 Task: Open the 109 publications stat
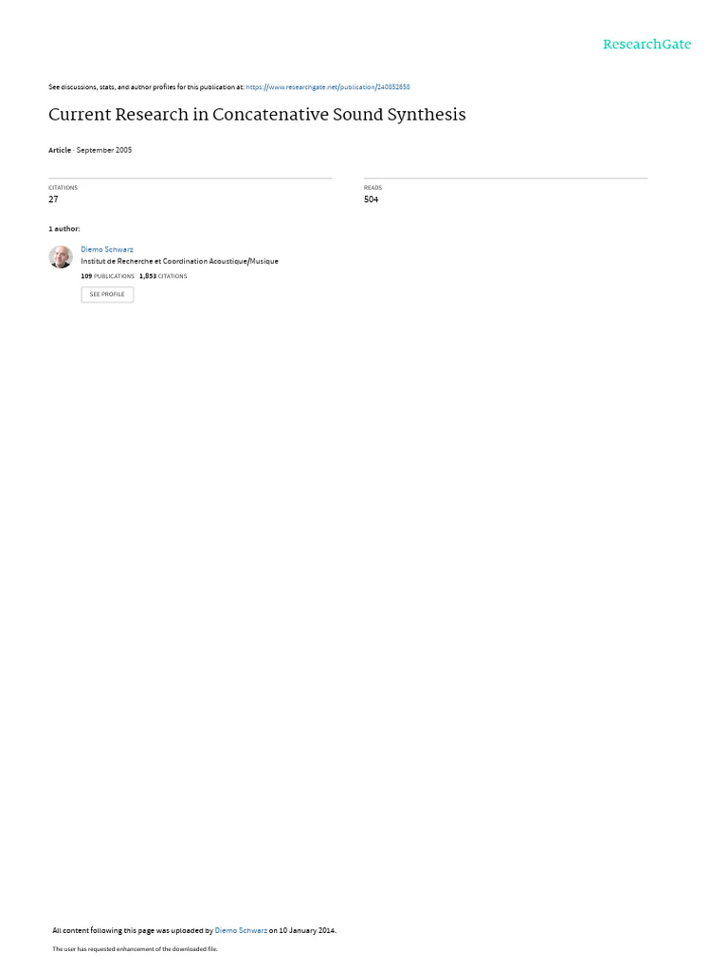point(107,276)
